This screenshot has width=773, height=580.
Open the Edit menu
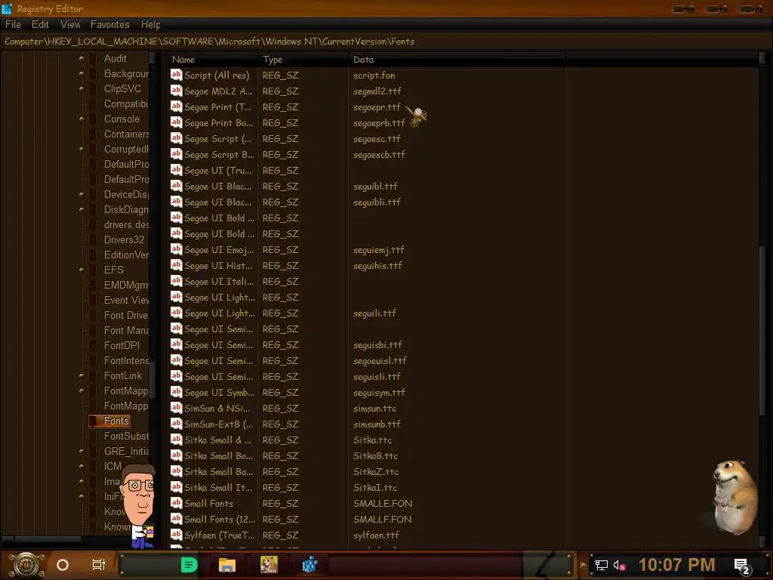(x=40, y=25)
